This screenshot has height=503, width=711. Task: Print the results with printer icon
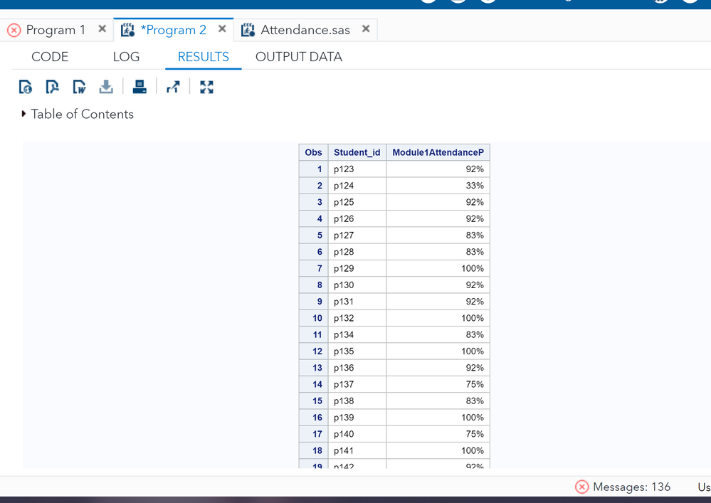pyautogui.click(x=139, y=87)
